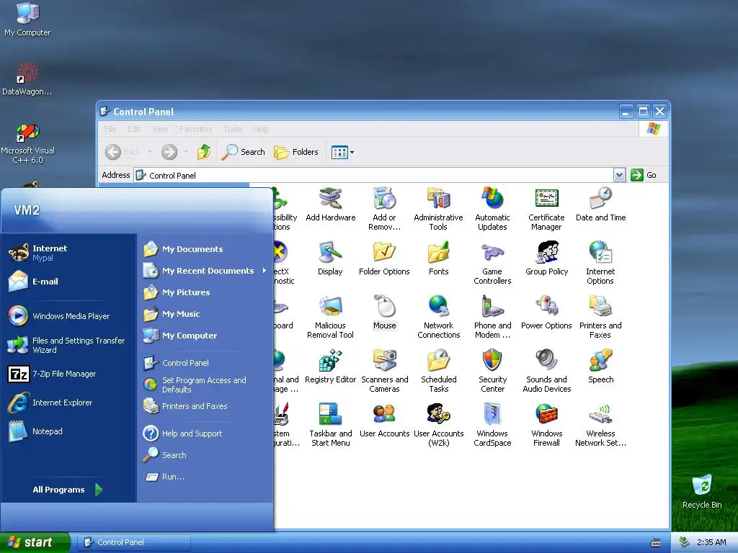This screenshot has width=738, height=553.
Task: Launch 7-Zip File Manager
Action: point(52,374)
